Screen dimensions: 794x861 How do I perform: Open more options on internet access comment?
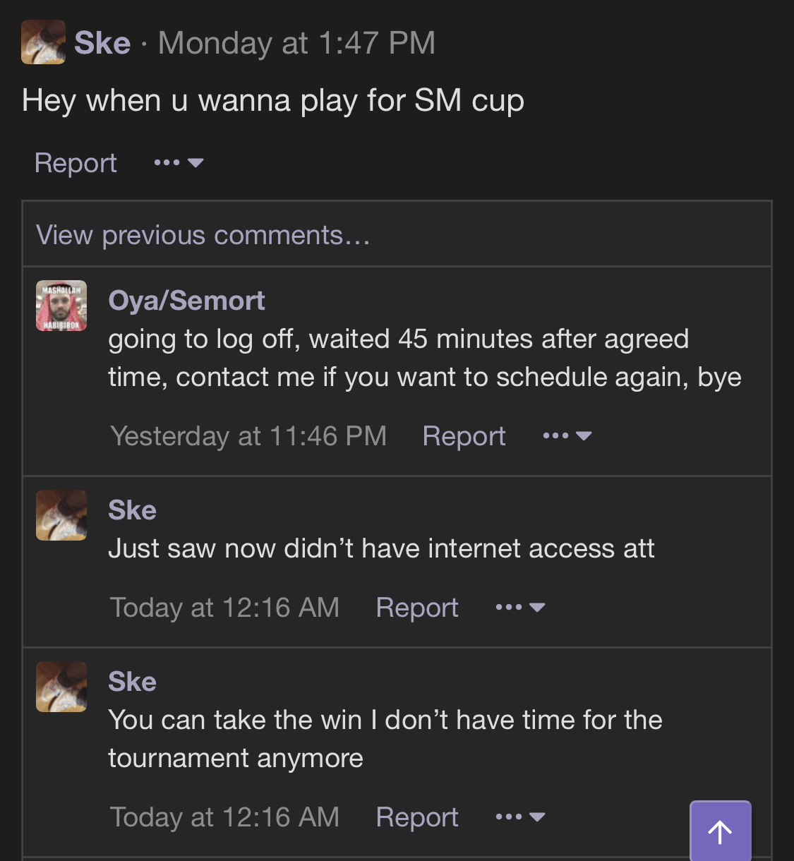520,608
